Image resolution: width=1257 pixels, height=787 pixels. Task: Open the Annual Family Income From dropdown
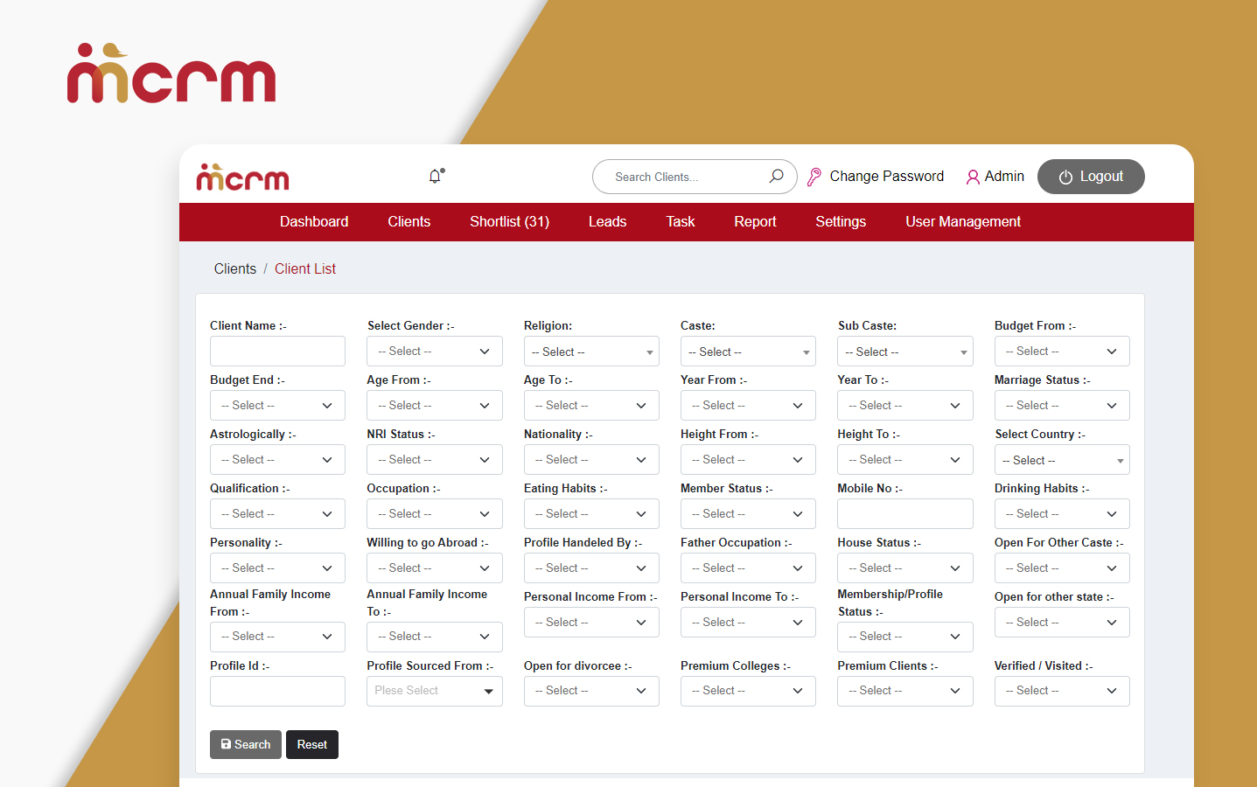[277, 637]
